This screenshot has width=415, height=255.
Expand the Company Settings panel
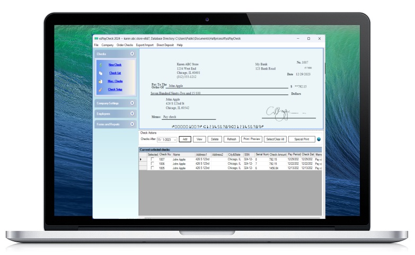[x=132, y=103]
